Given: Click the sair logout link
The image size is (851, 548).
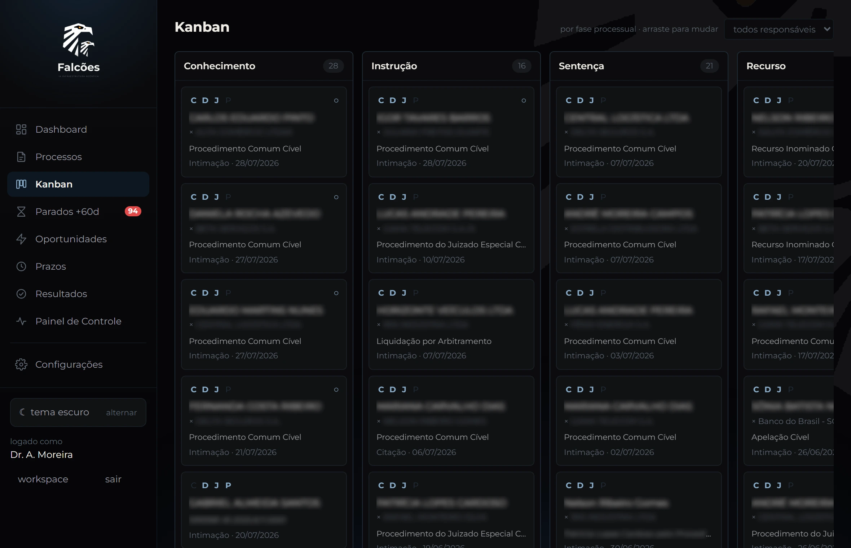Looking at the screenshot, I should tap(113, 479).
